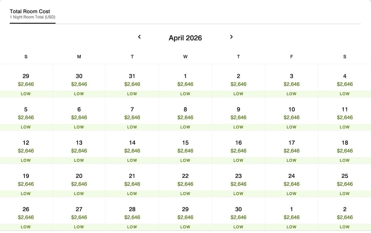This screenshot has height=233, width=371.
Task: Pick April 19 Sunday date
Action: (26, 181)
